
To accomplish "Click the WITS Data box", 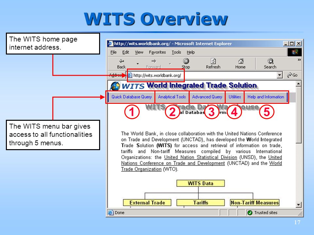I will coord(201,183).
